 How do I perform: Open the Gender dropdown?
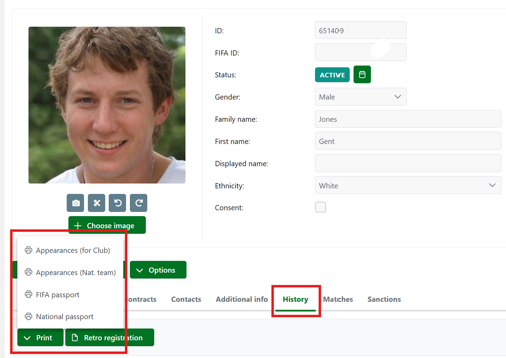click(360, 97)
